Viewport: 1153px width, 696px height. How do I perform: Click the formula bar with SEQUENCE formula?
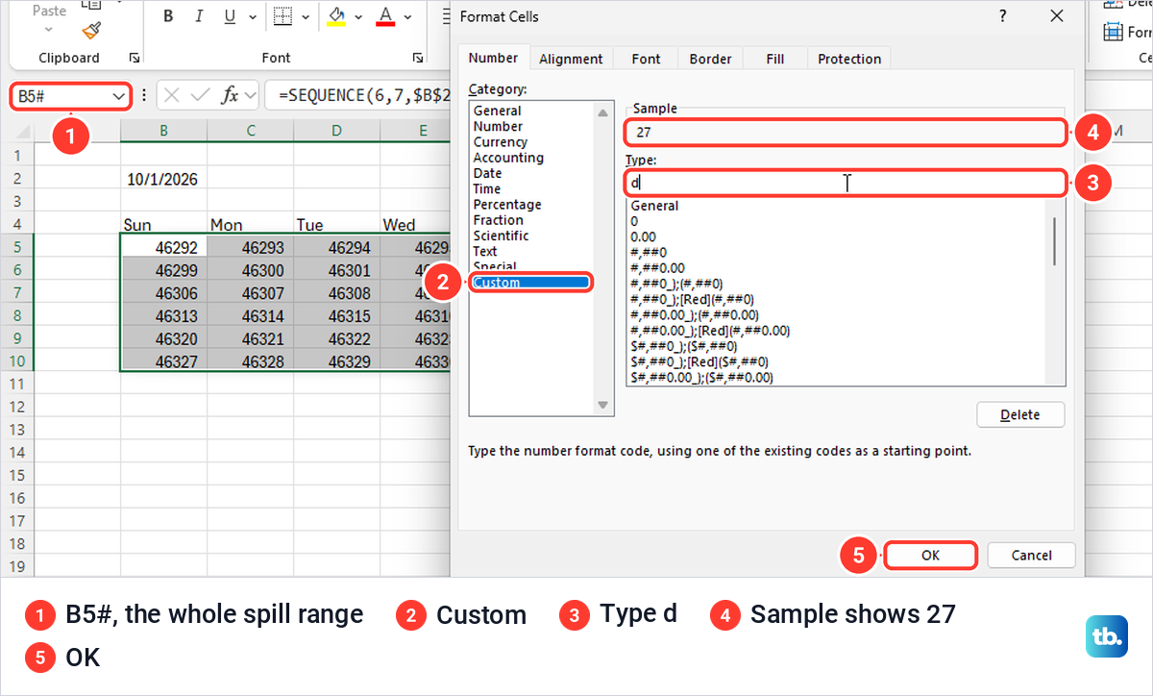tap(356, 95)
